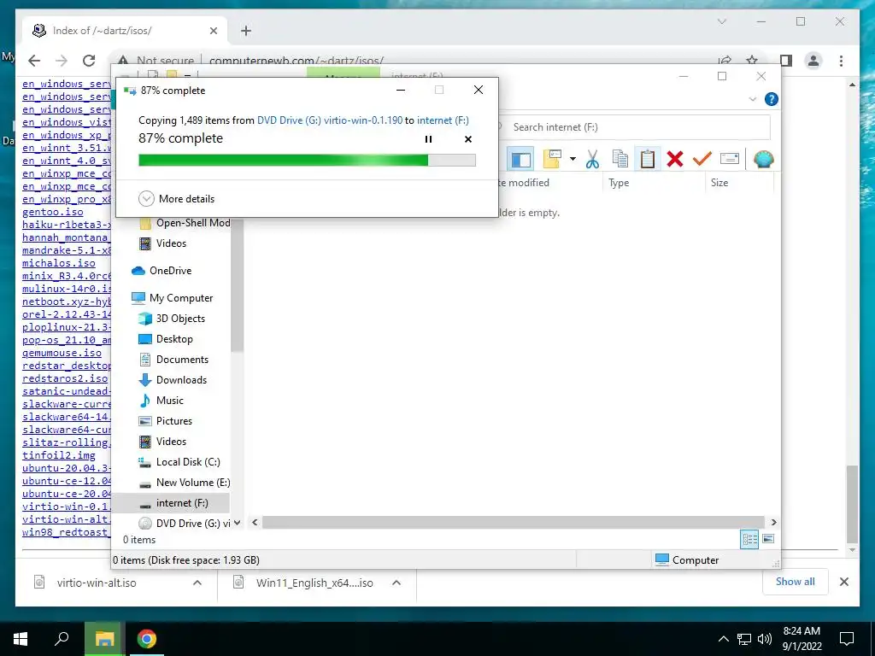Open a new Chrome tab
Screen dimensions: 875x656
(246, 31)
